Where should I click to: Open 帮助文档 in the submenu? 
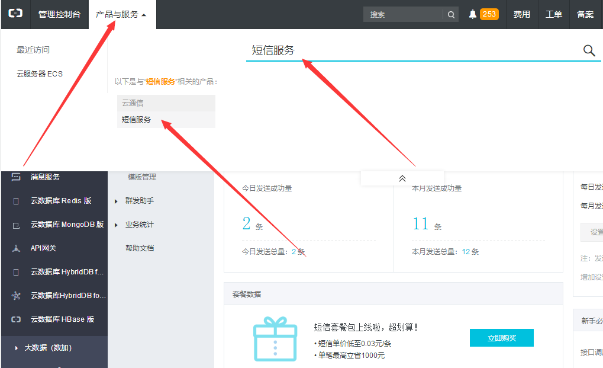click(140, 248)
